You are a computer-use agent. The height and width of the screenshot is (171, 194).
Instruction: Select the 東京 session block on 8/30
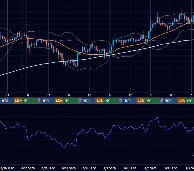pyautogui.click(x=48, y=101)
